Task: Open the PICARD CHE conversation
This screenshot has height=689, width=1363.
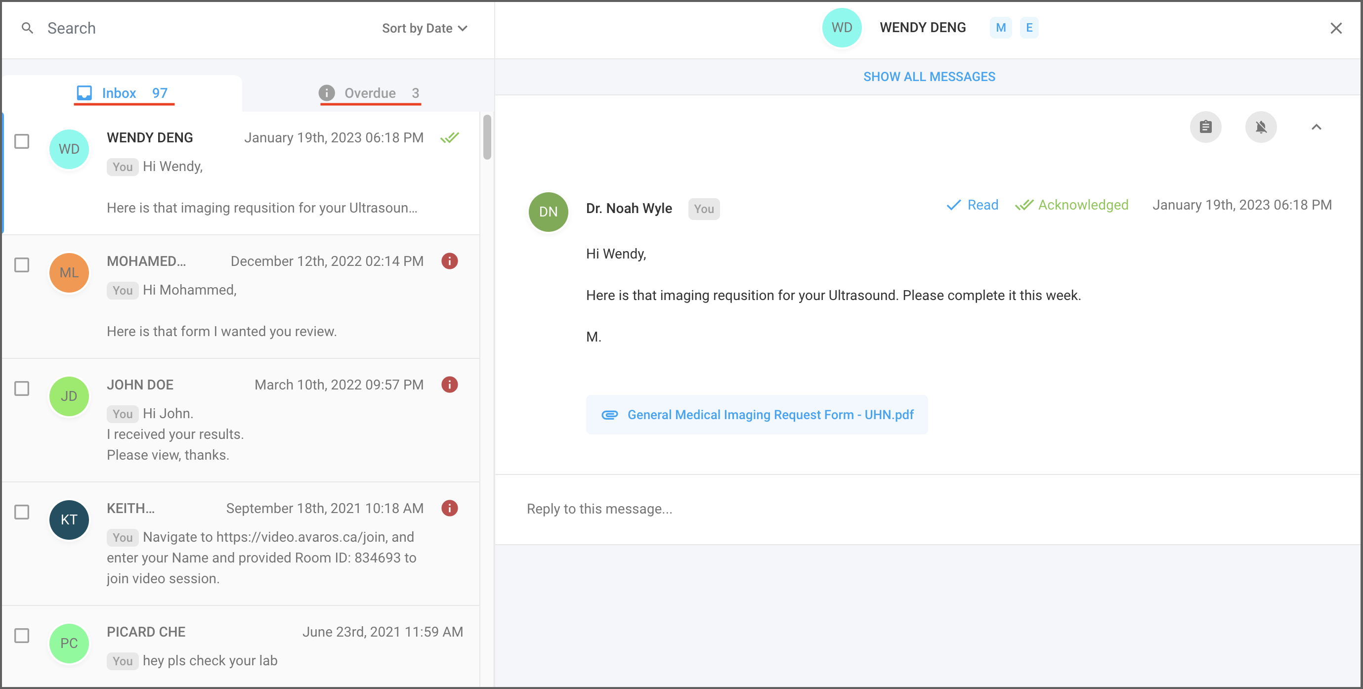Action: point(241,646)
